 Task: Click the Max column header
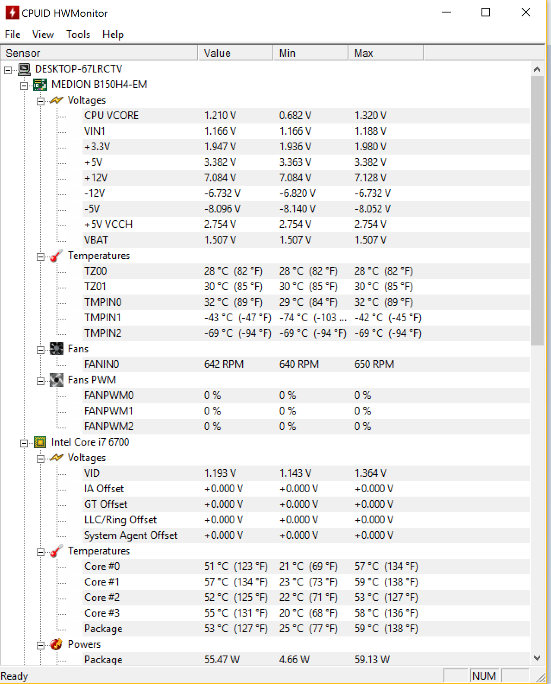386,53
